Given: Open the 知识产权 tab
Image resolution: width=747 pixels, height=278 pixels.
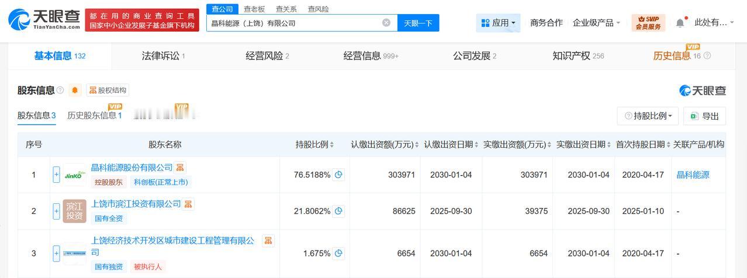Looking at the screenshot, I should coord(578,56).
